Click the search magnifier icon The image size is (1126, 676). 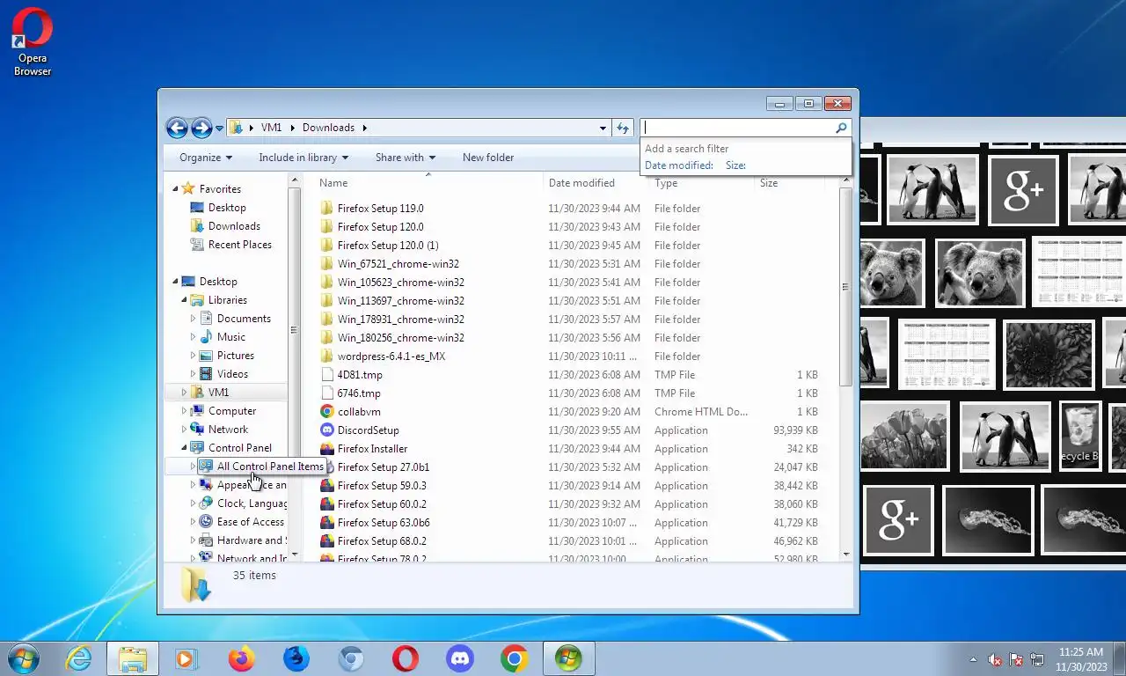click(841, 128)
